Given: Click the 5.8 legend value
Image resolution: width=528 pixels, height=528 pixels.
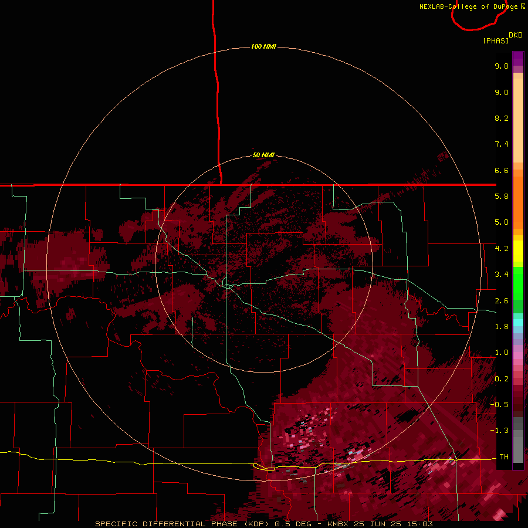Looking at the screenshot, I should [502, 197].
